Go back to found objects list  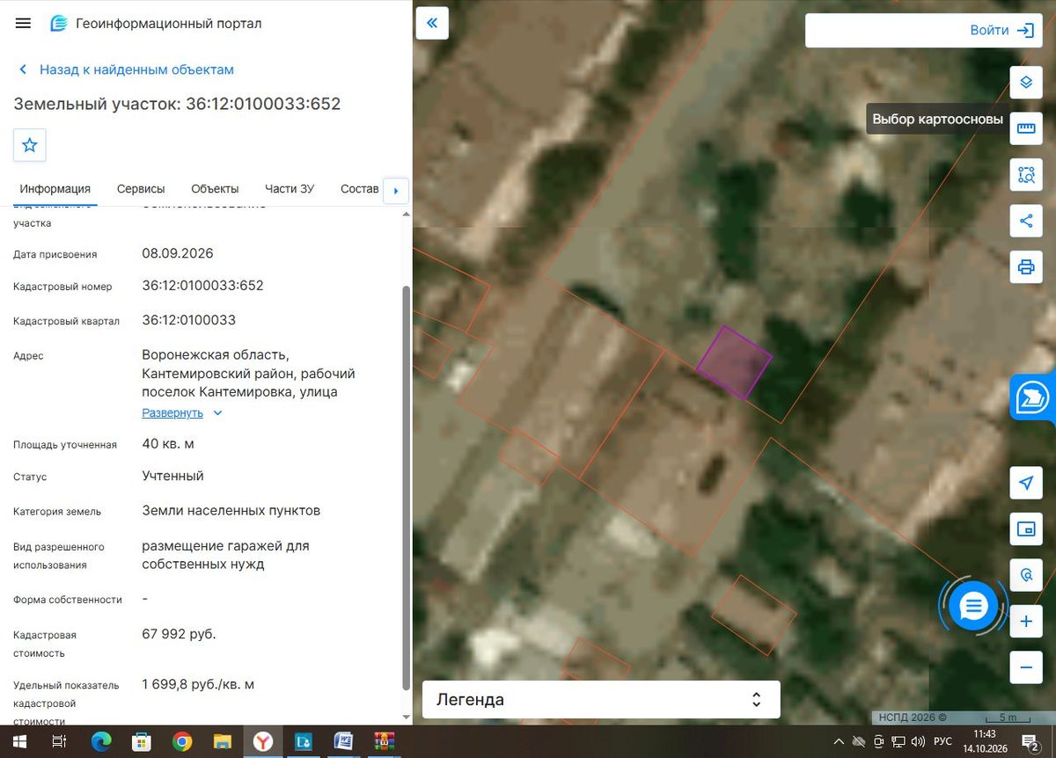click(x=126, y=69)
